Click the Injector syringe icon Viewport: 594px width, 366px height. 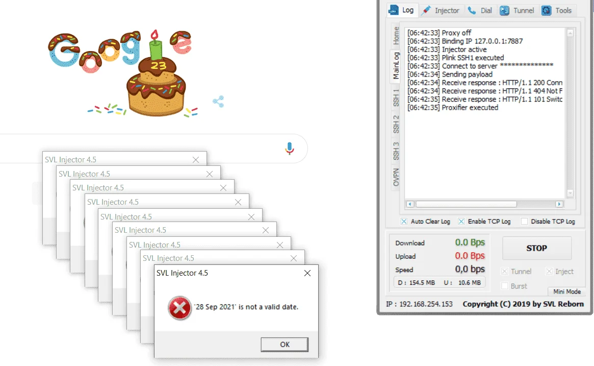(x=426, y=10)
